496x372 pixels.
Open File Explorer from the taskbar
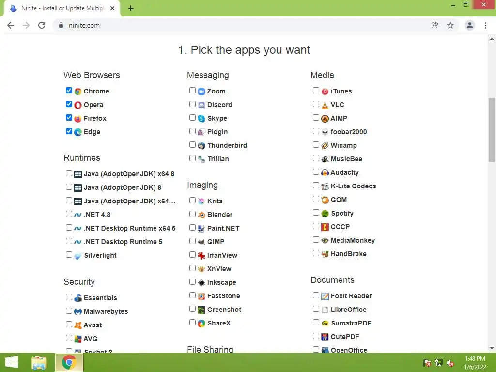[39, 362]
